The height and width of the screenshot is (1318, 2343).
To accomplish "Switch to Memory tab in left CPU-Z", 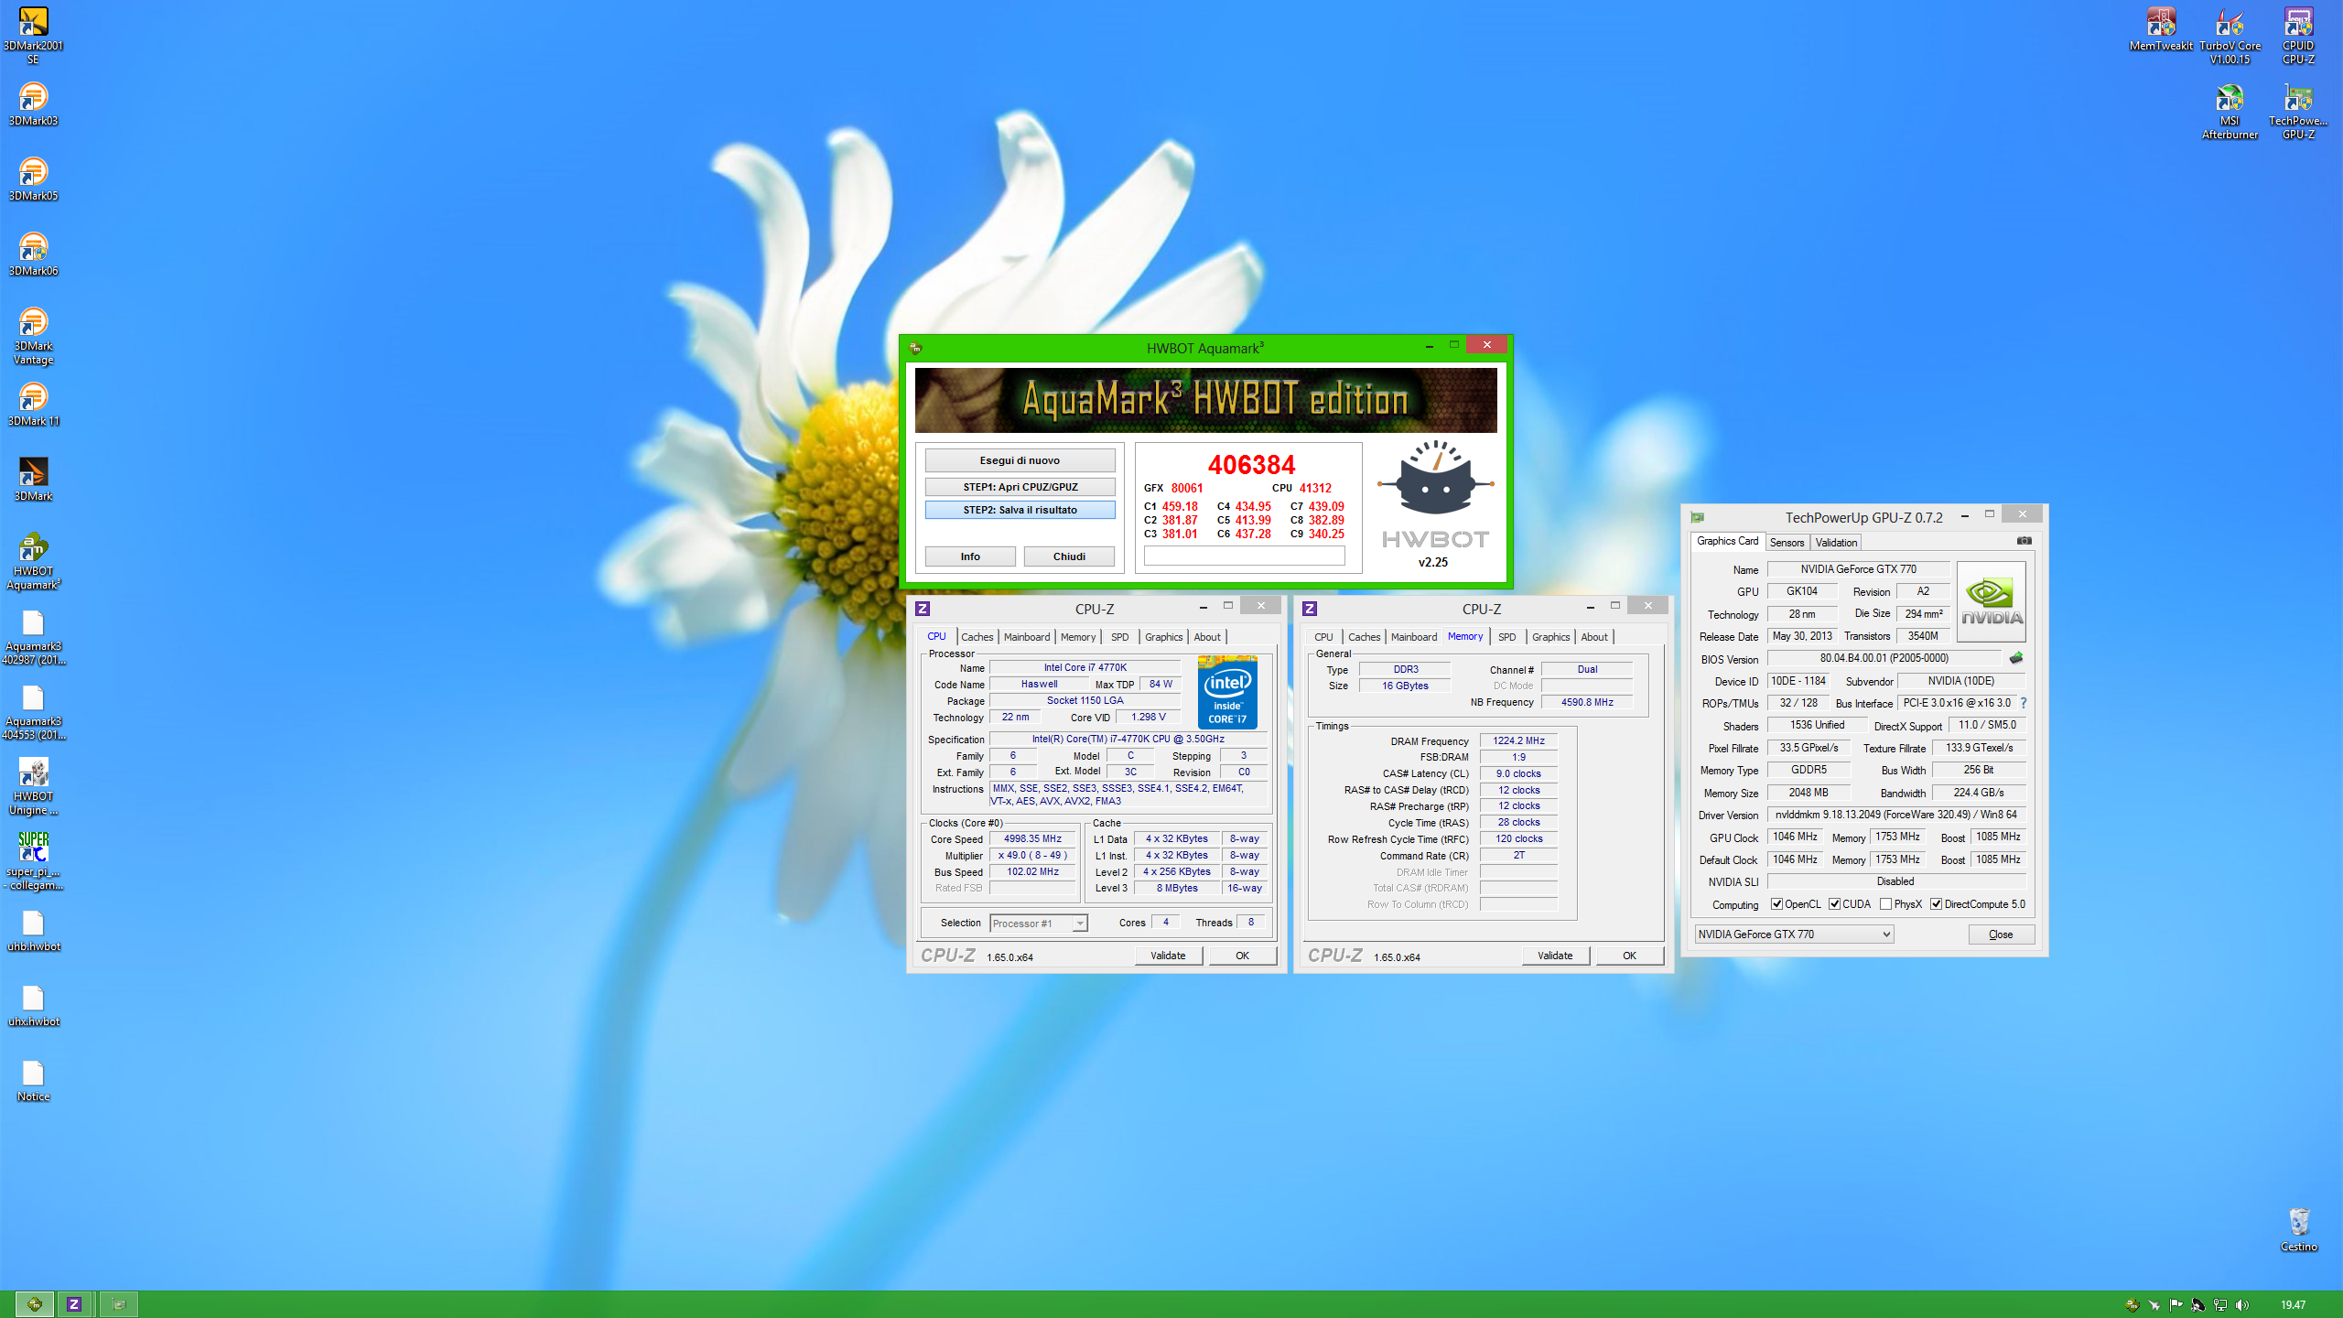I will click(1078, 637).
